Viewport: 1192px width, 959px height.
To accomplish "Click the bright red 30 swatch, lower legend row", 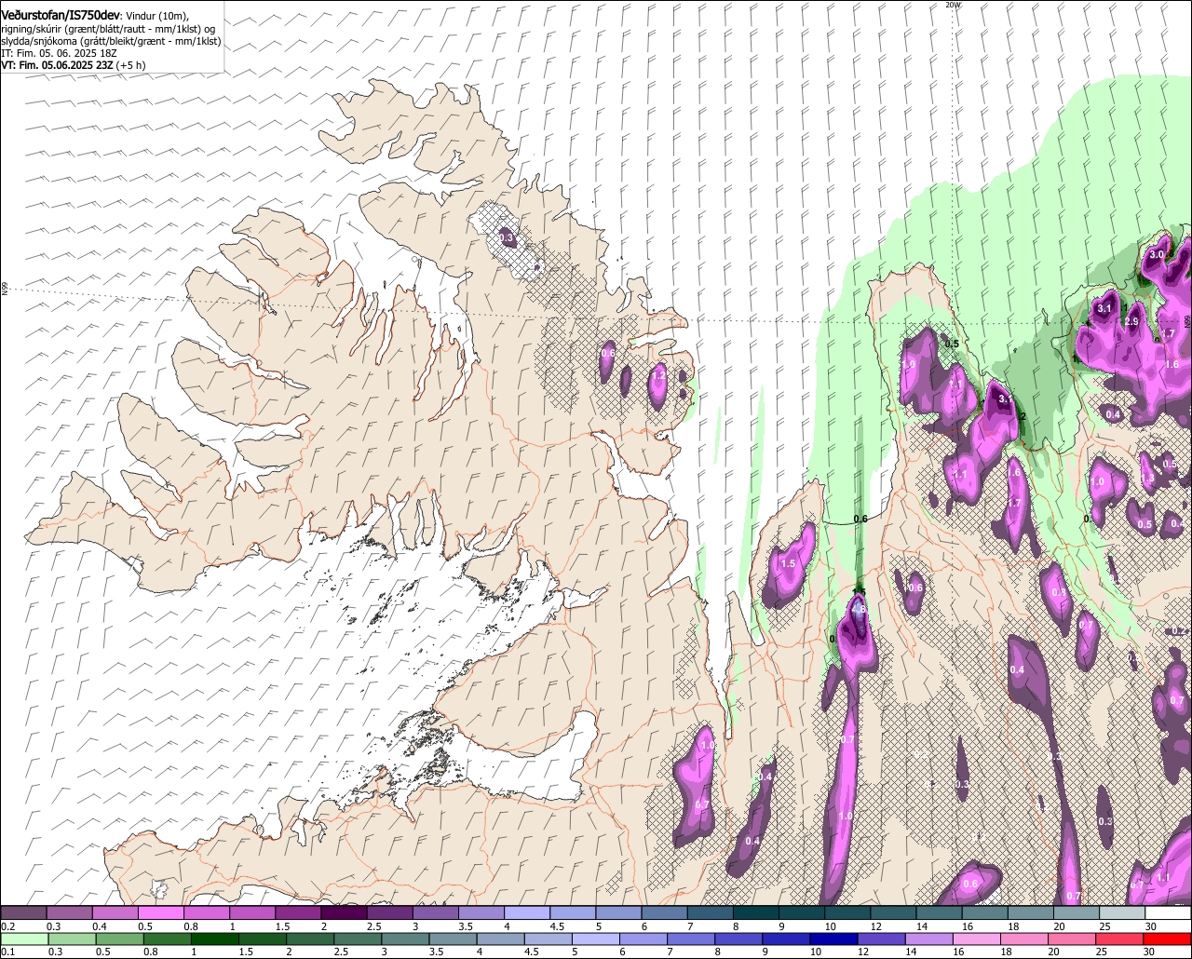I will pos(1168,939).
